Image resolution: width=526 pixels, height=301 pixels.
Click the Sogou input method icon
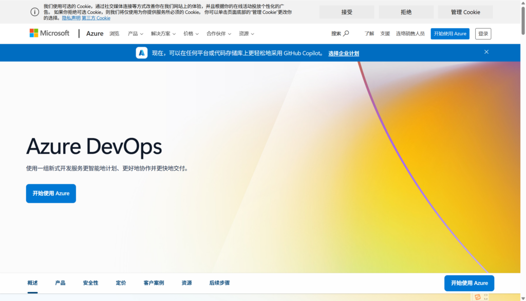pyautogui.click(x=478, y=297)
